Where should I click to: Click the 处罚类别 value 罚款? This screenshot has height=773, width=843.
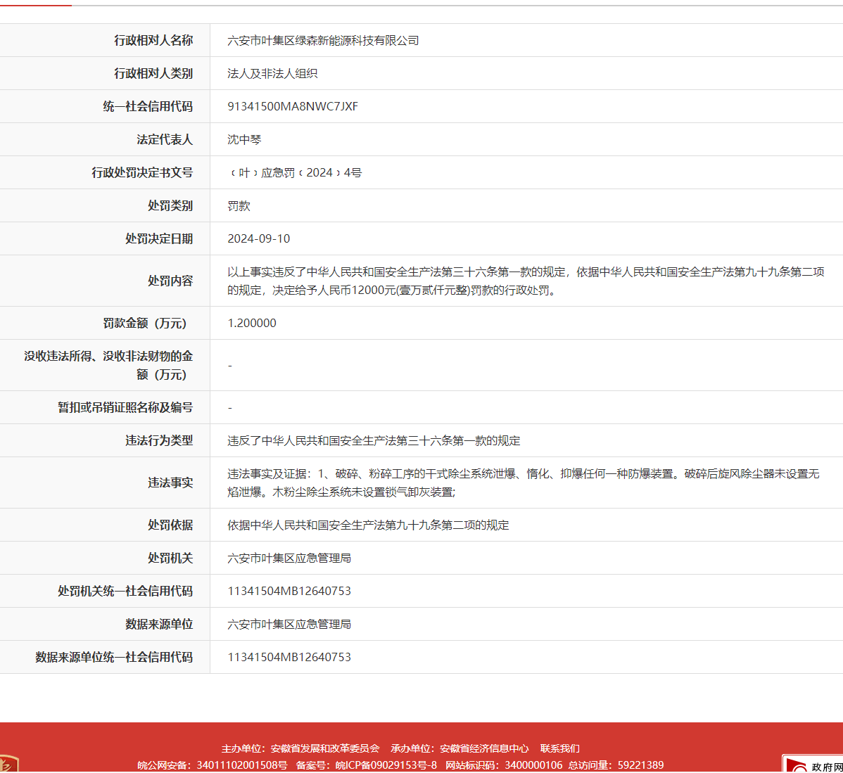(x=239, y=206)
